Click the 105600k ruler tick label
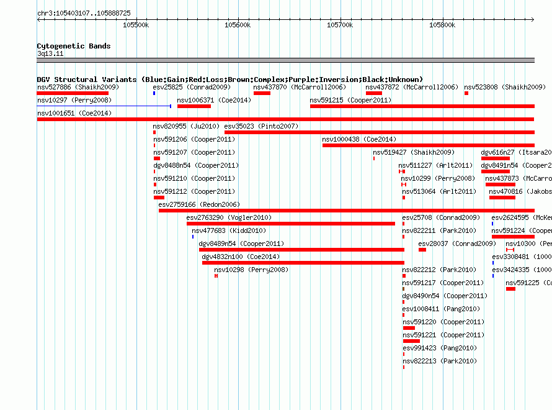This screenshot has width=552, height=410. 238,25
